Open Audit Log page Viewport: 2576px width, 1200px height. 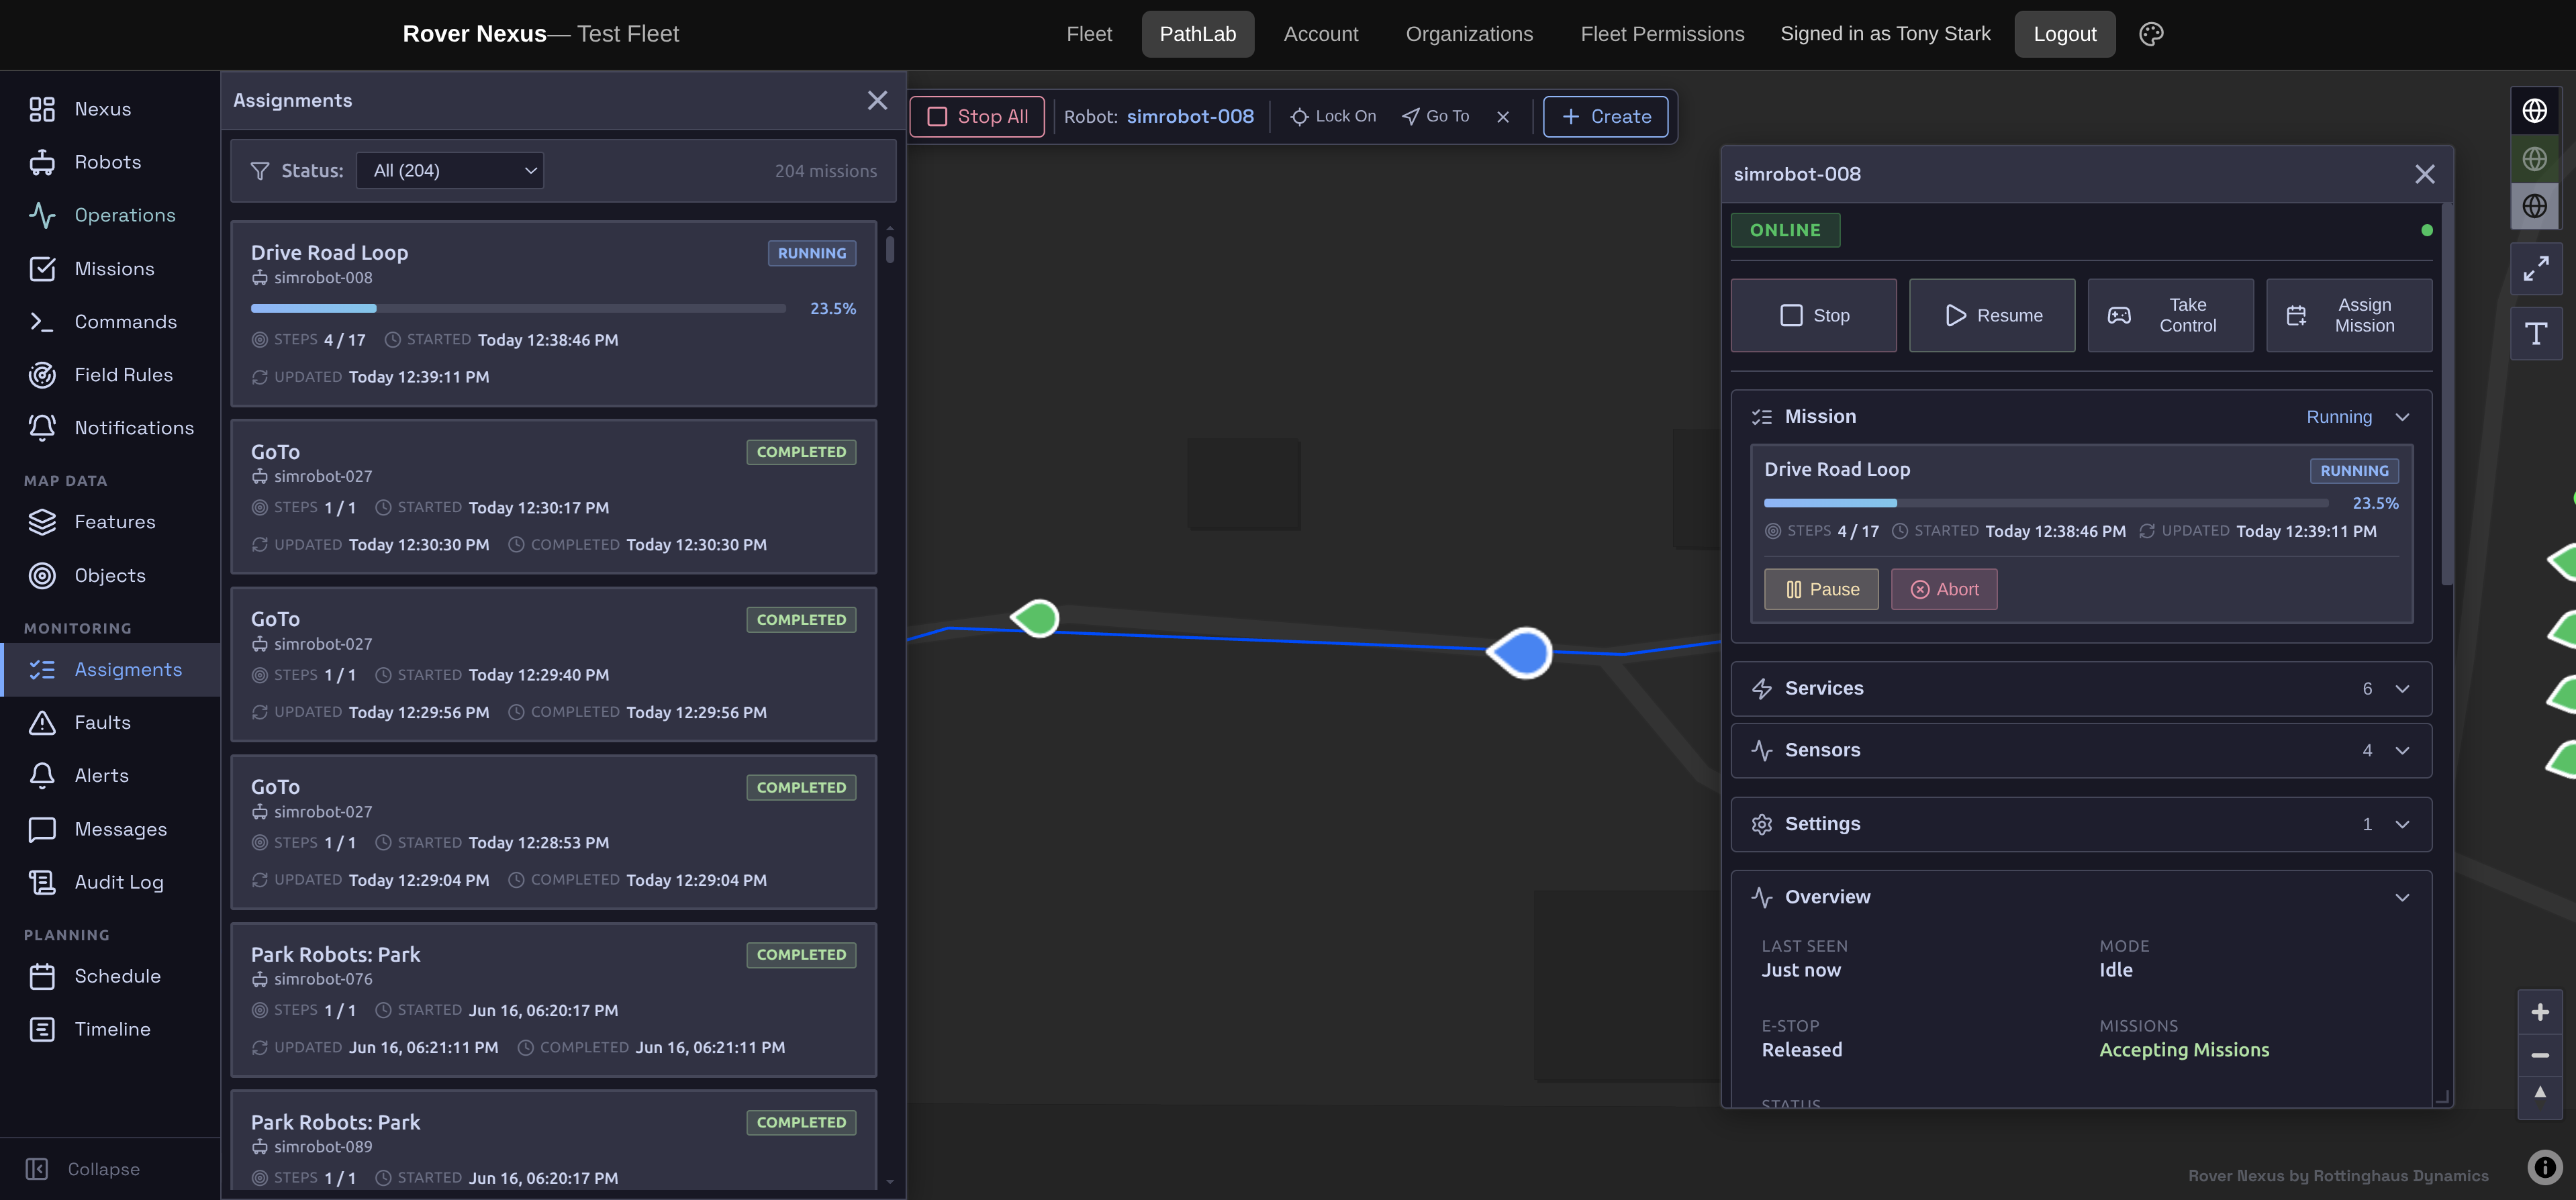(110, 883)
